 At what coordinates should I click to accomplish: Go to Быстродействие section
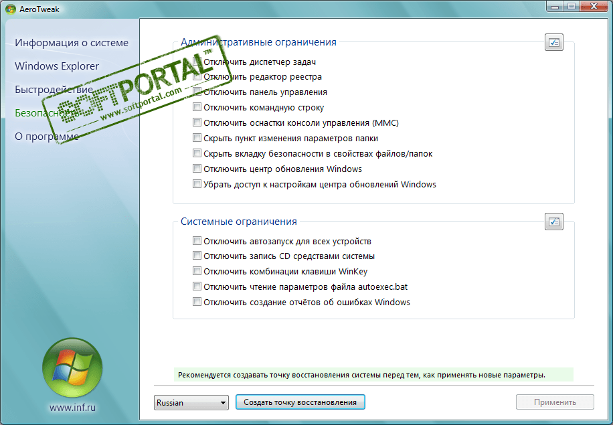click(54, 90)
